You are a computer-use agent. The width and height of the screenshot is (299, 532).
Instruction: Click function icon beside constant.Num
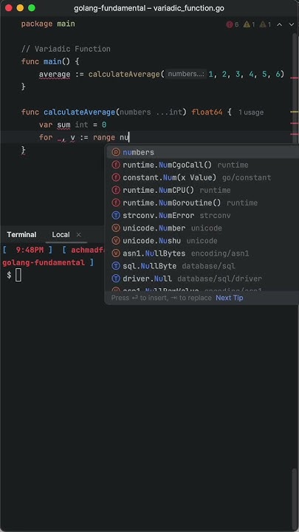pos(116,177)
